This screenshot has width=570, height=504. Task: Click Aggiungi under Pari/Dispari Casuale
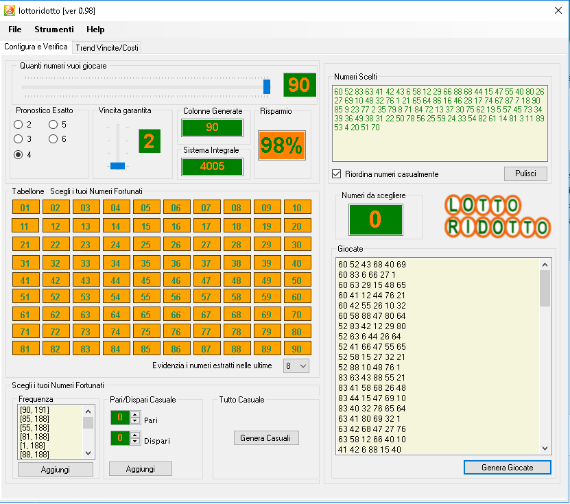[141, 469]
